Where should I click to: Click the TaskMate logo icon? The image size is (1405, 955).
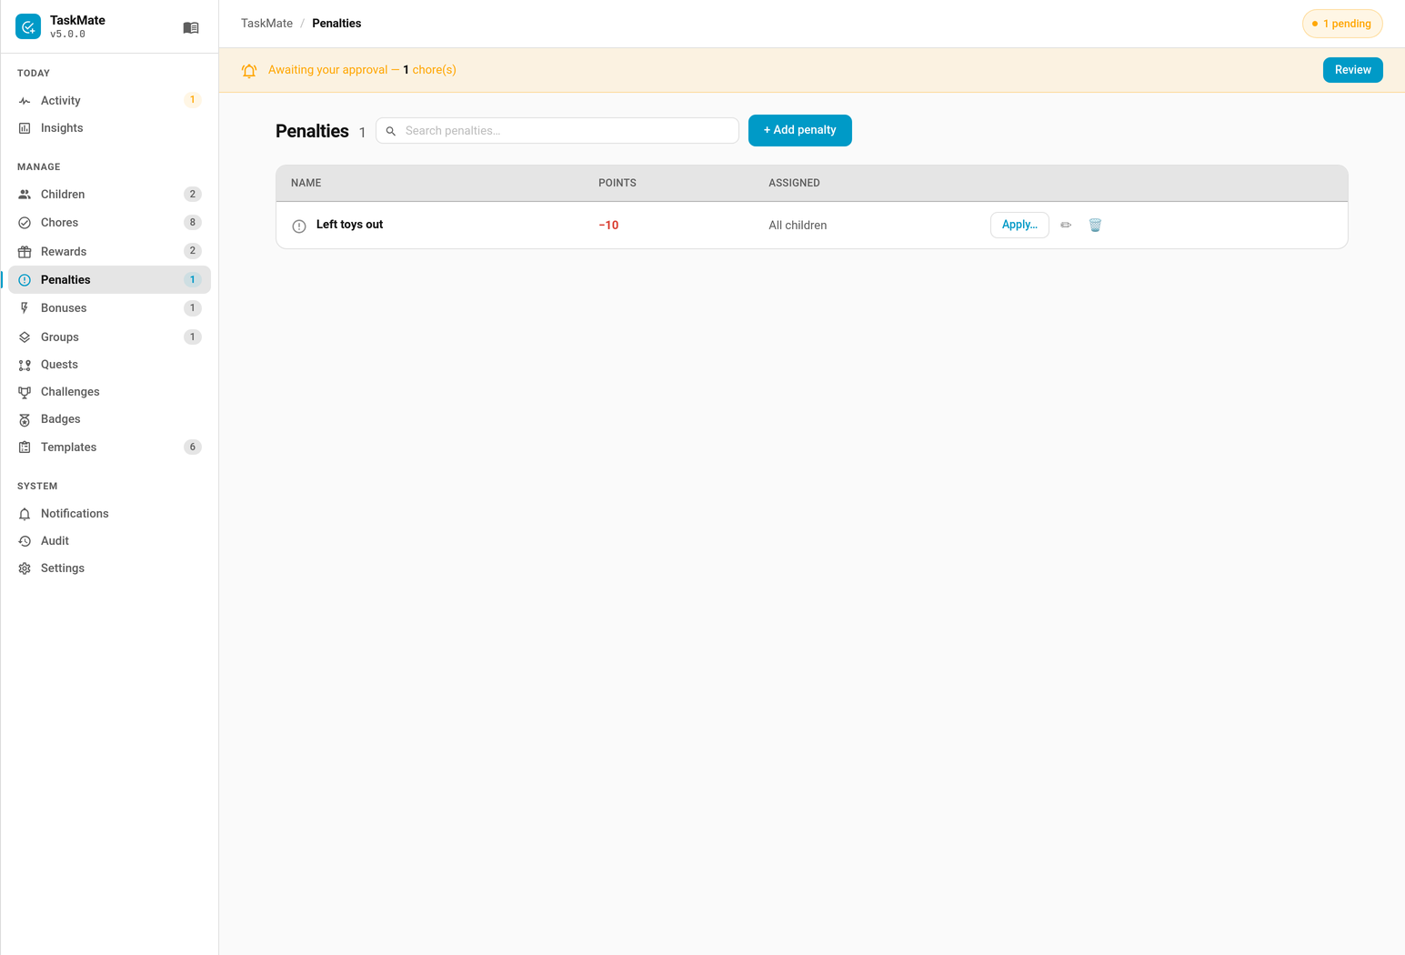coord(28,27)
